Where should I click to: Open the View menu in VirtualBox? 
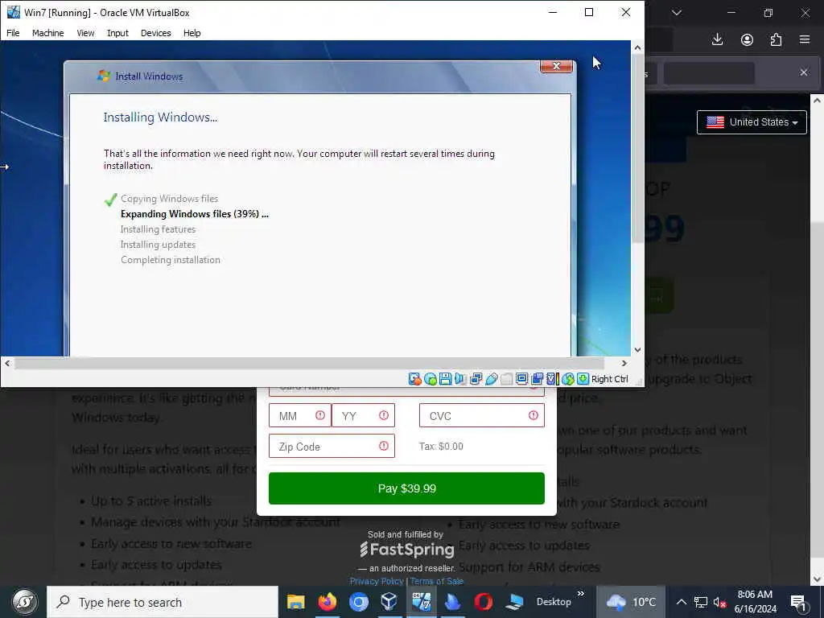(85, 32)
